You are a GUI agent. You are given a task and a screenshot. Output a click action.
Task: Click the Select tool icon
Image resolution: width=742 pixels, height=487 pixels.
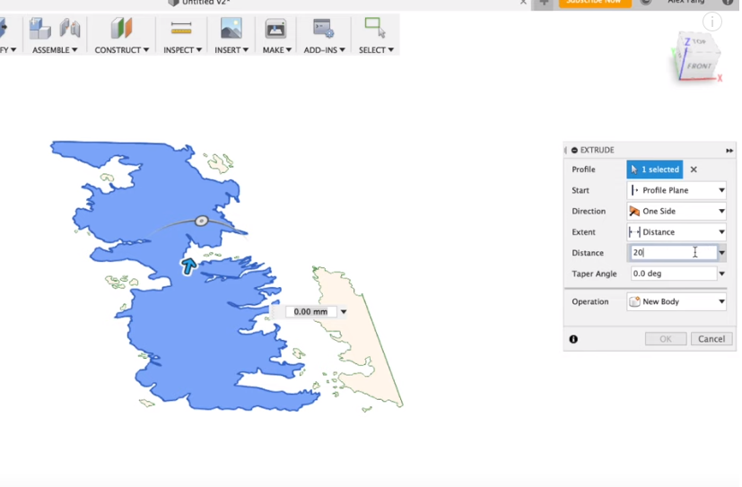coord(375,28)
